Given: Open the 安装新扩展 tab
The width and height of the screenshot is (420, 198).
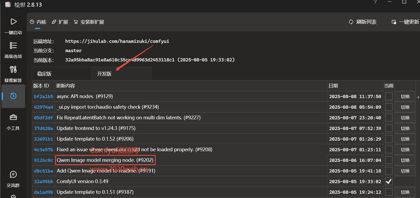Looking at the screenshot, I should click(x=89, y=22).
